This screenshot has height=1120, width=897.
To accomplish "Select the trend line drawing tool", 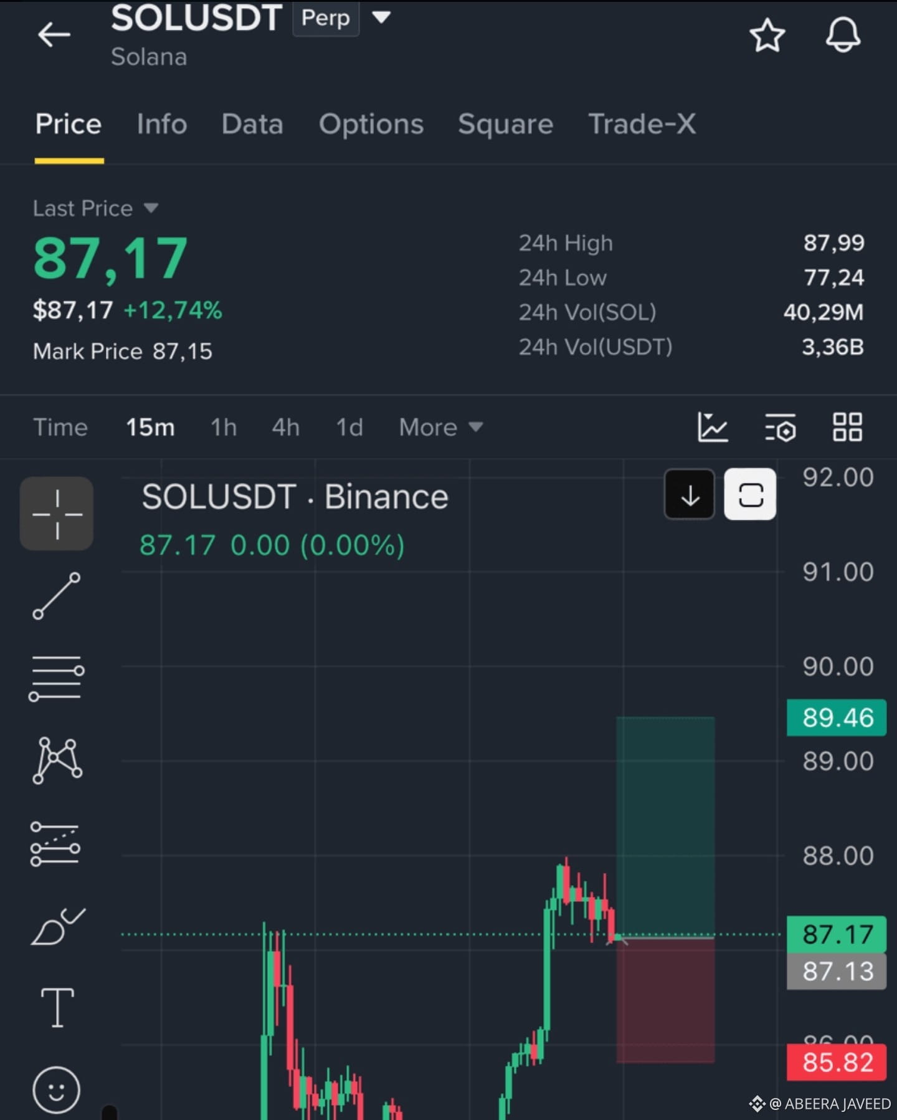I will pyautogui.click(x=57, y=596).
